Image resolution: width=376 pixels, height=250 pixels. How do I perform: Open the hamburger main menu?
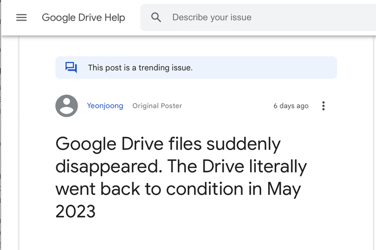tap(22, 17)
